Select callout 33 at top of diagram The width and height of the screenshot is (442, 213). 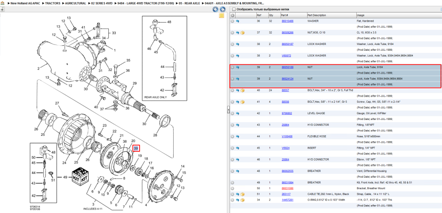(x=114, y=33)
